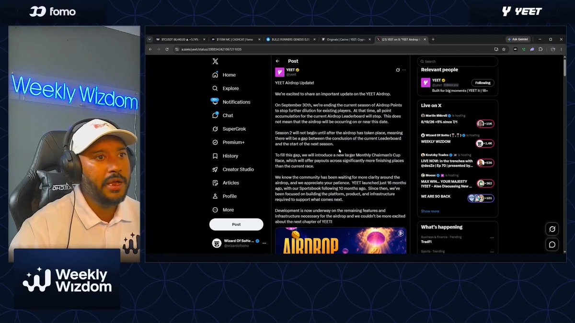Switch to the BTCUSDT browser tab

tap(181, 39)
